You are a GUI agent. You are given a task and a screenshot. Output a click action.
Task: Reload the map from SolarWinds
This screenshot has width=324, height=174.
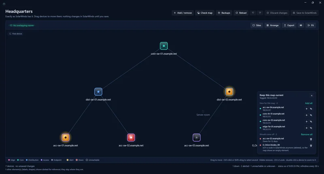point(241,13)
